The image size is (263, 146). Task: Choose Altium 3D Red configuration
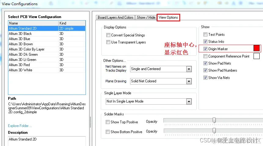click(47, 65)
